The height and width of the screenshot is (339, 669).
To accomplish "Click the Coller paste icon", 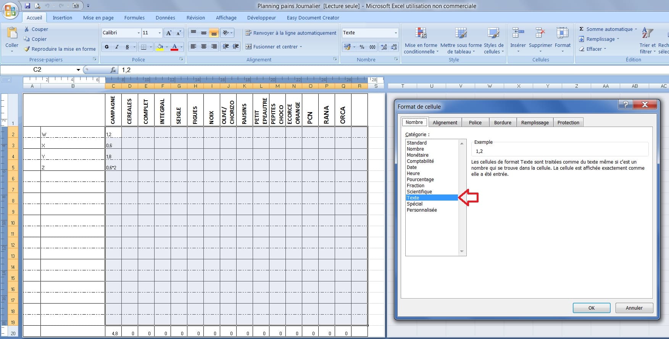I will [x=11, y=34].
